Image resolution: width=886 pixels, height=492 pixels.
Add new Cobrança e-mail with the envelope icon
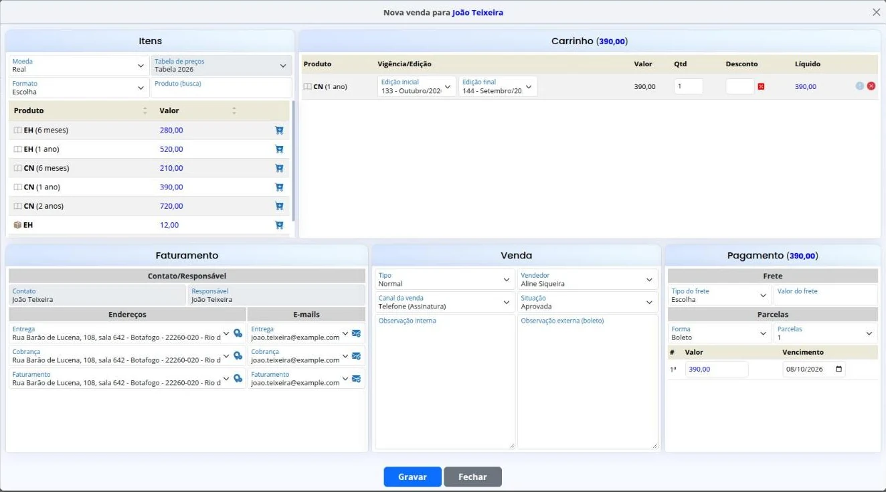pyautogui.click(x=356, y=356)
